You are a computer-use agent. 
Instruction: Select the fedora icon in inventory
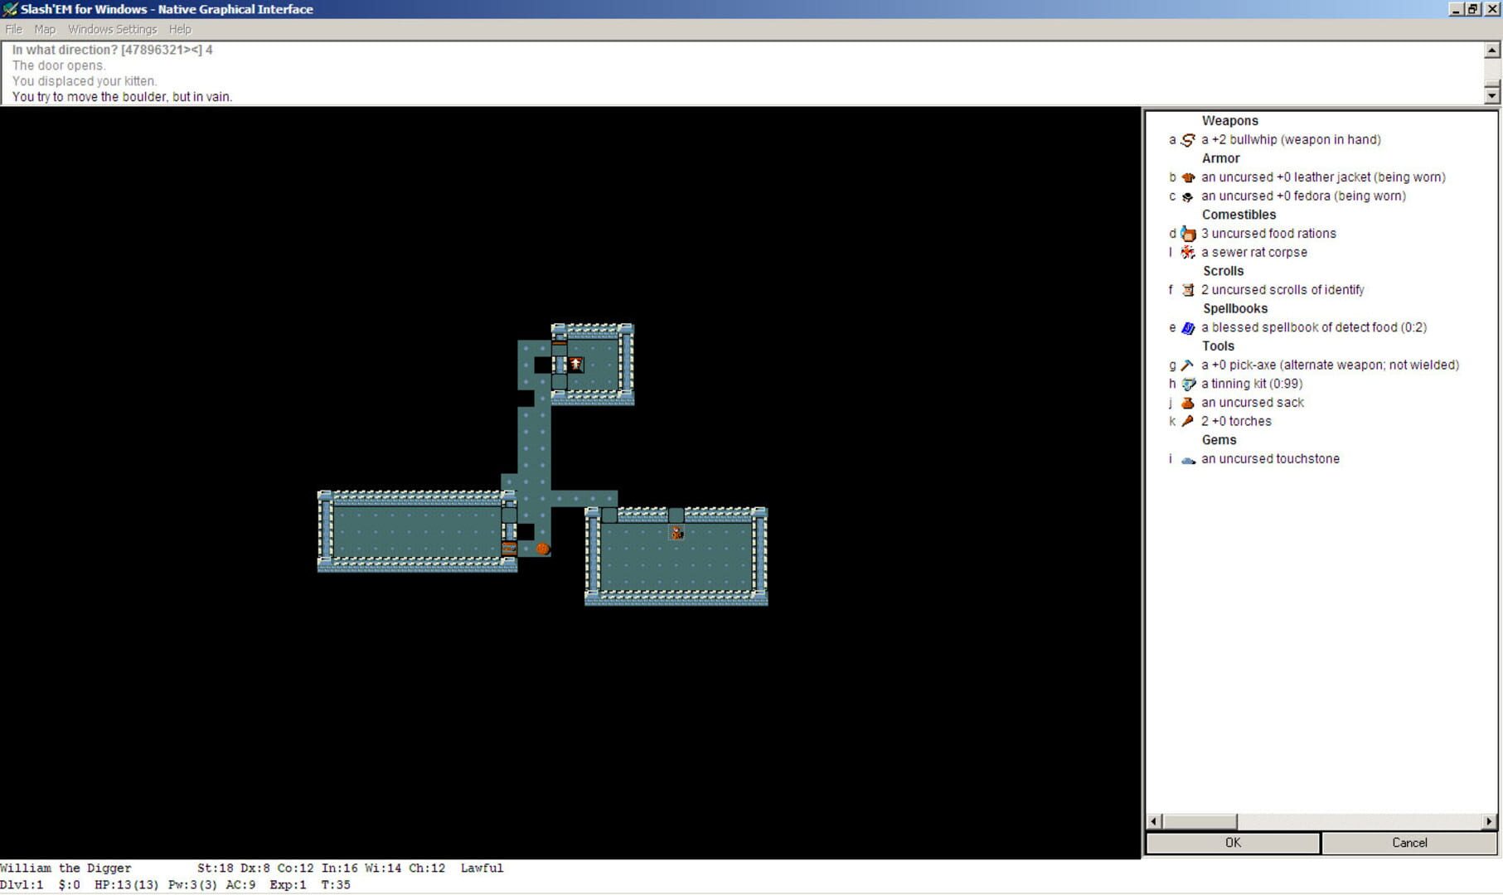point(1188,196)
